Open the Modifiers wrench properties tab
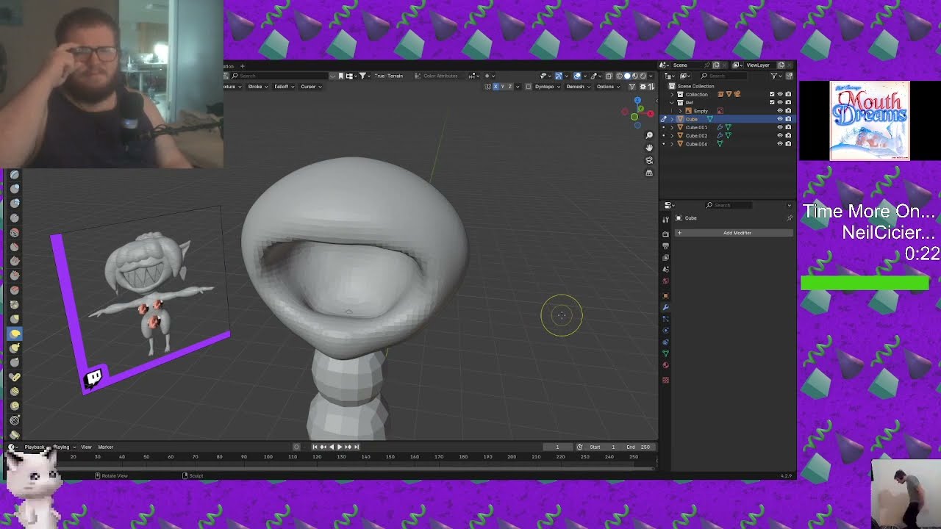Screen dimensions: 941x529 (666, 307)
